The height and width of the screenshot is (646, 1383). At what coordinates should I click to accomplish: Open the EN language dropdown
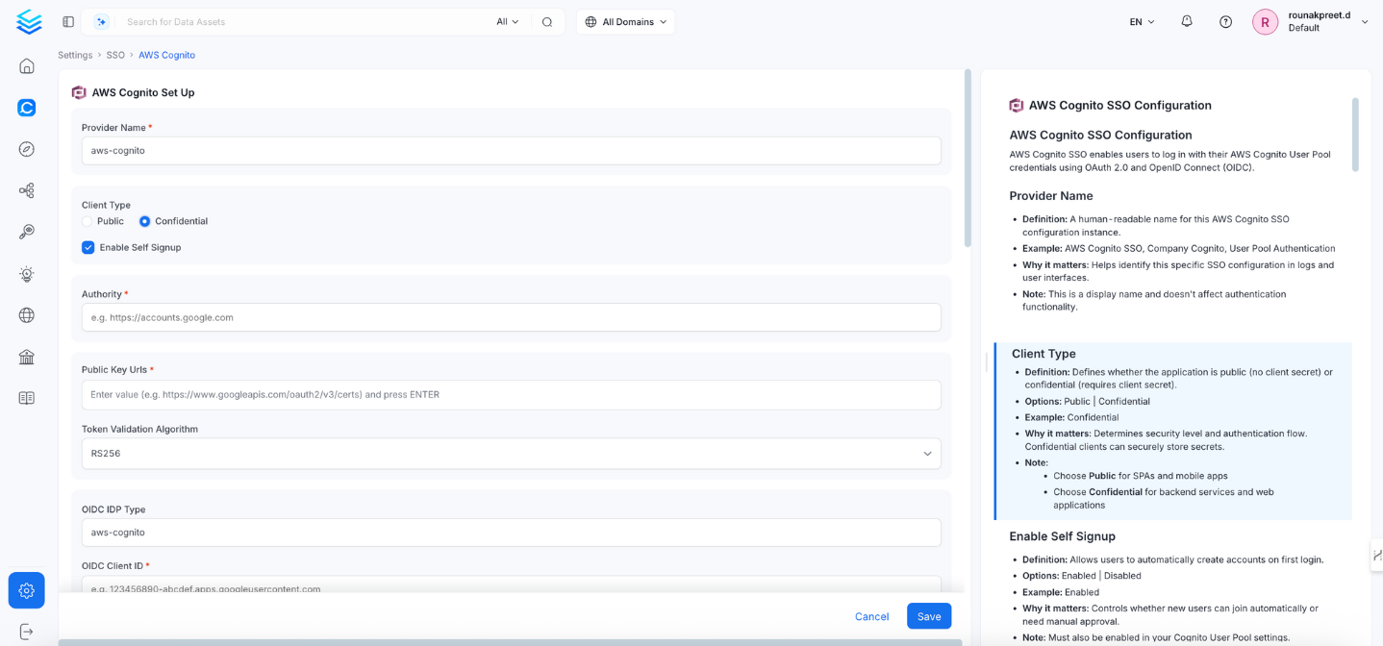1142,21
